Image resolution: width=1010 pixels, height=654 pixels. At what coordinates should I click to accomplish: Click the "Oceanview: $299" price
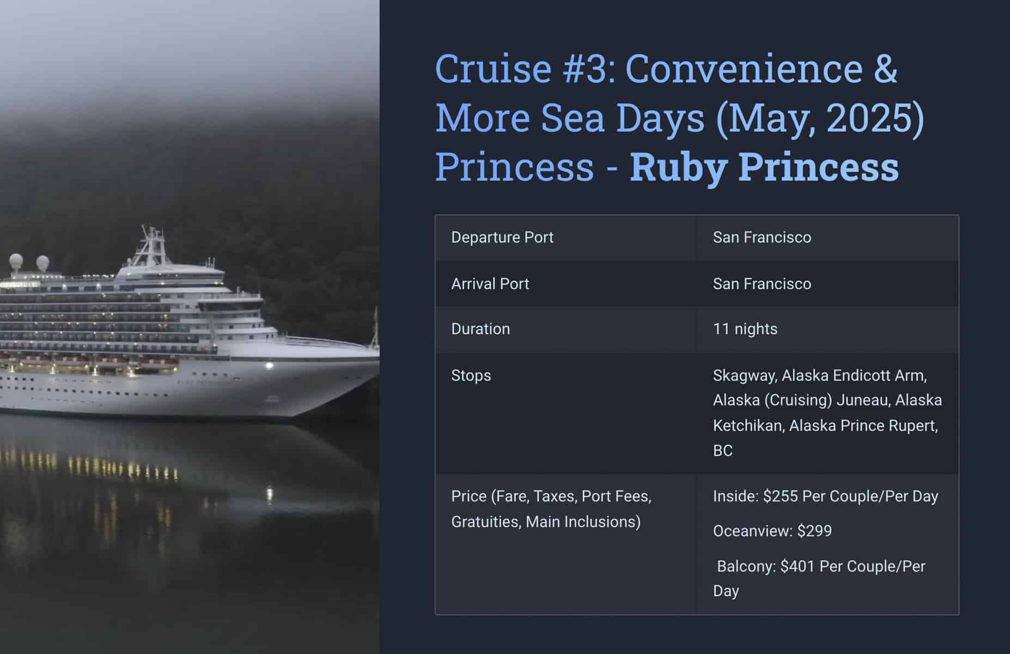coord(772,531)
